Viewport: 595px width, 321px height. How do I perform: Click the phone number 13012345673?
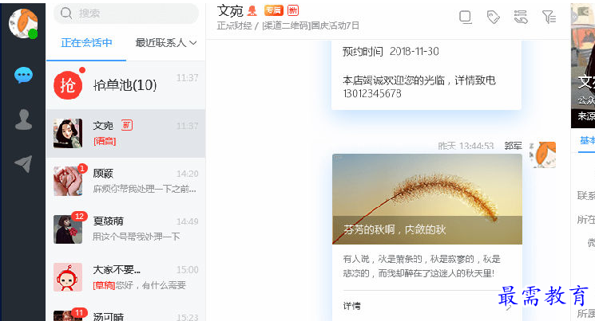click(372, 93)
